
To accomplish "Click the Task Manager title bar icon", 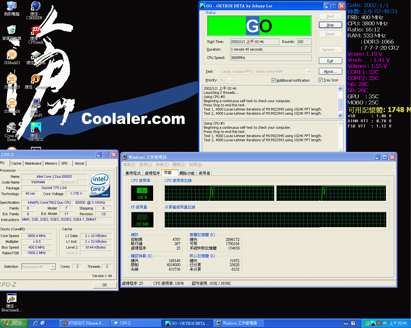I will tap(125, 157).
